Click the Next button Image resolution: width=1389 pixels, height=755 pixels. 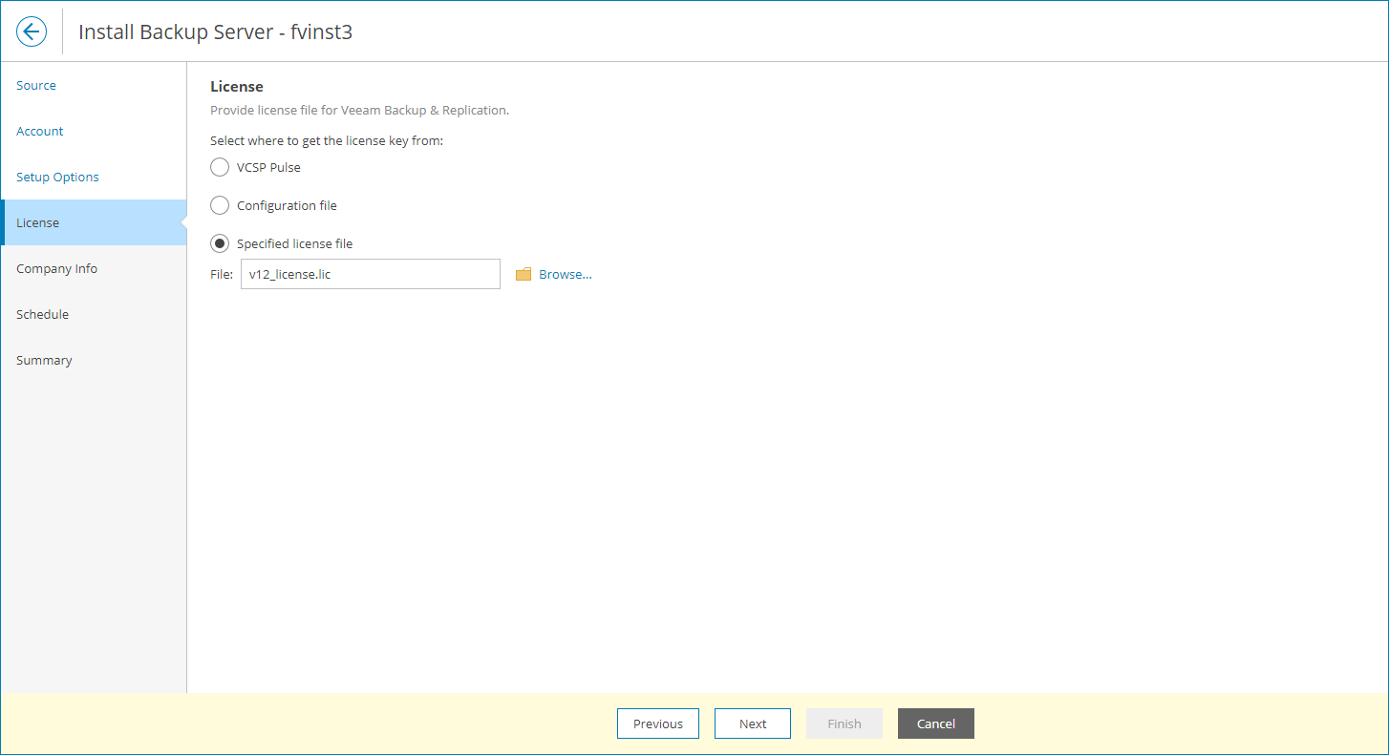pyautogui.click(x=752, y=724)
